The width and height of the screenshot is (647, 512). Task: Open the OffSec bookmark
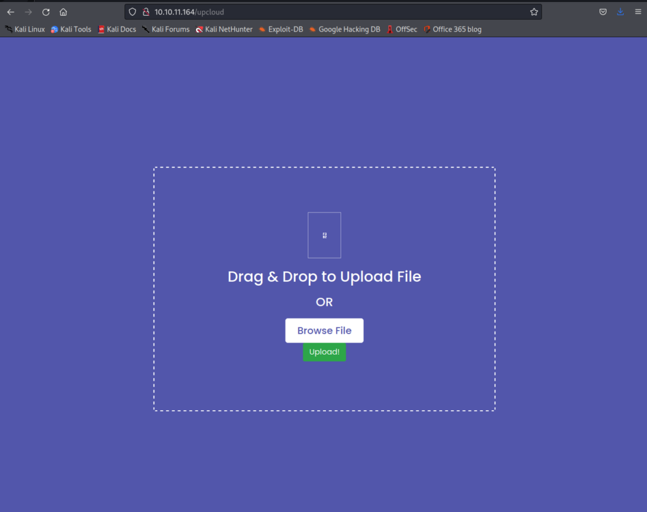402,29
